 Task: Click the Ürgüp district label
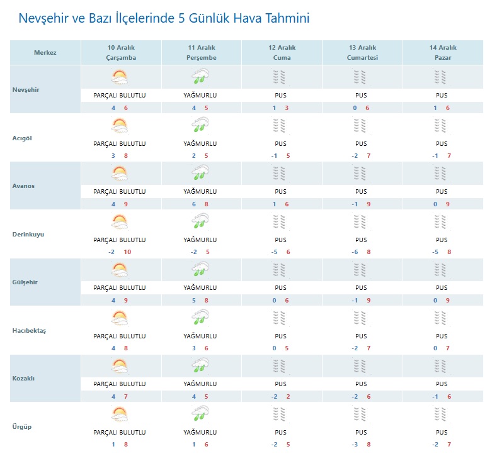21,426
